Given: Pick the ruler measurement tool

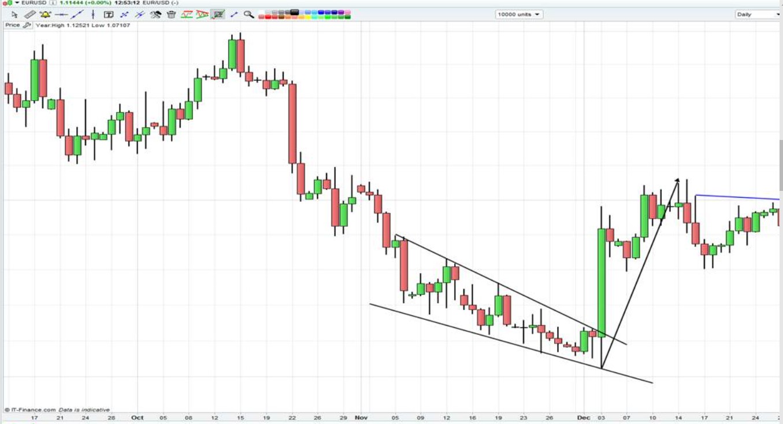Looking at the screenshot, I should tap(30, 14).
